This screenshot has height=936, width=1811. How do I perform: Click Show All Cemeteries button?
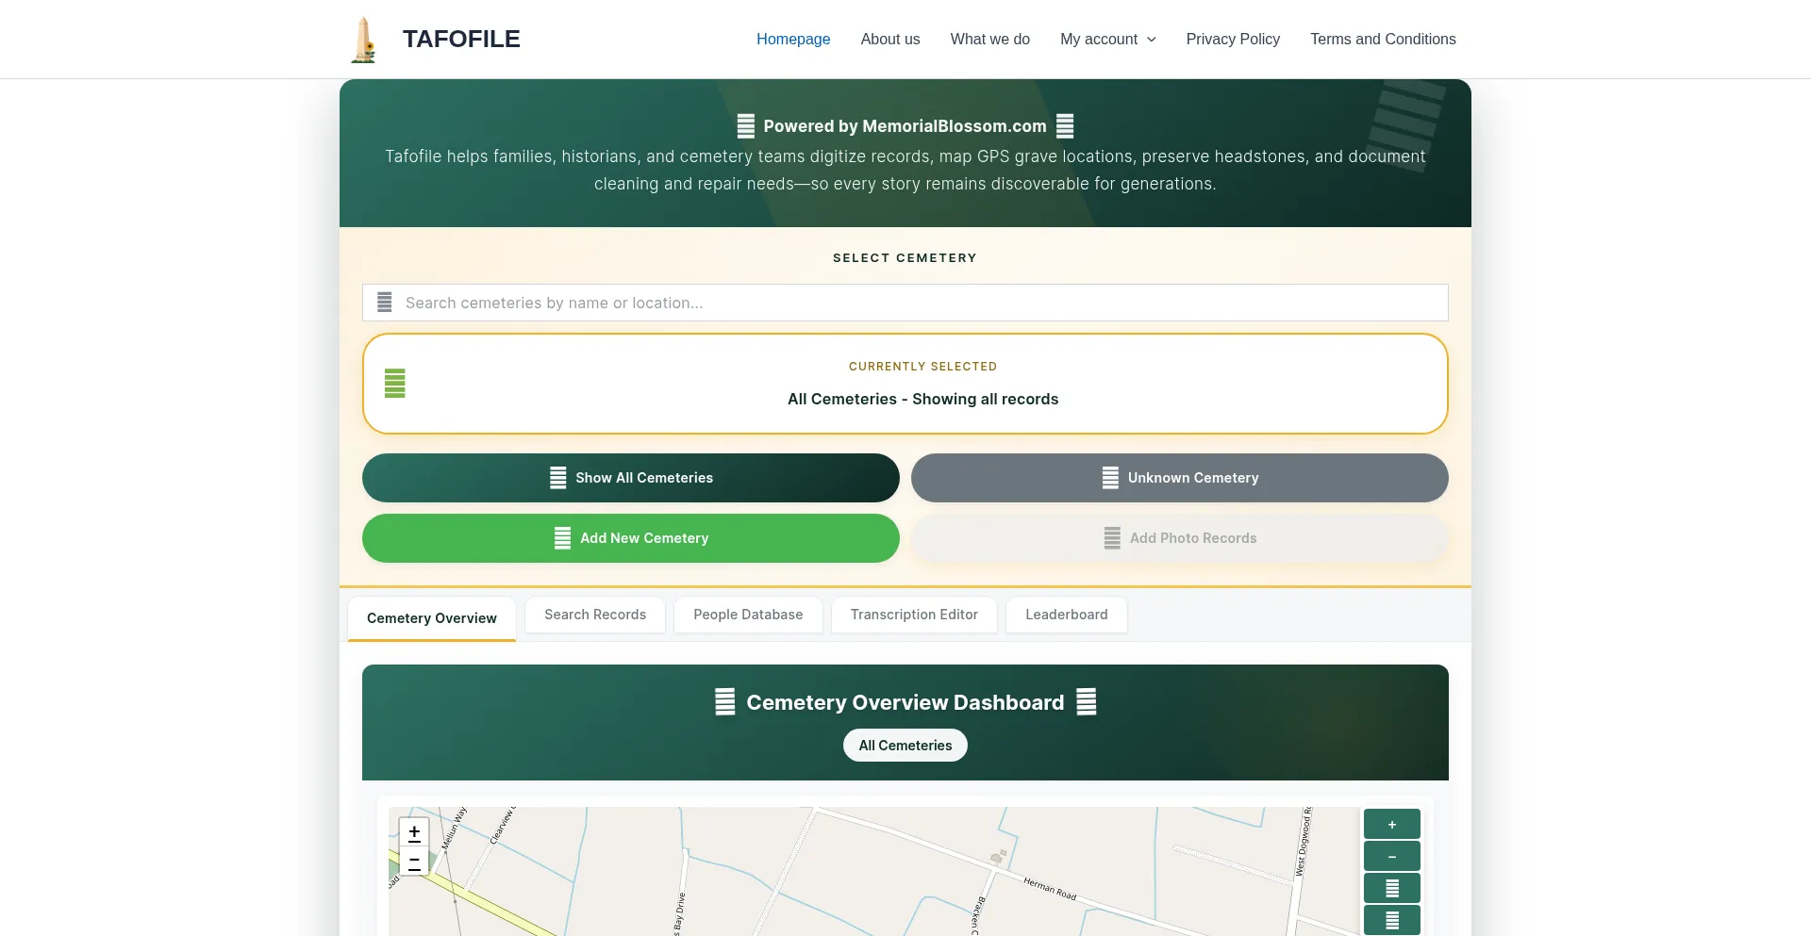coord(630,478)
